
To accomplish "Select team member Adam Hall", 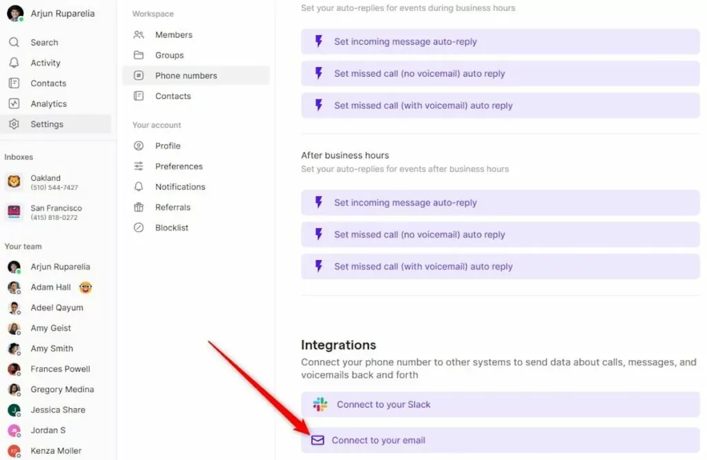I will (50, 287).
